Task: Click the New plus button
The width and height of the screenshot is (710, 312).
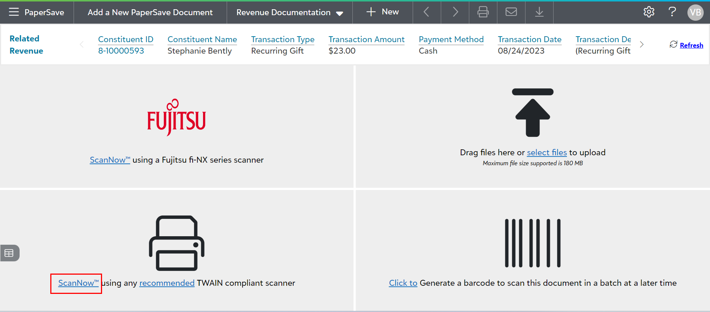Action: pyautogui.click(x=382, y=12)
